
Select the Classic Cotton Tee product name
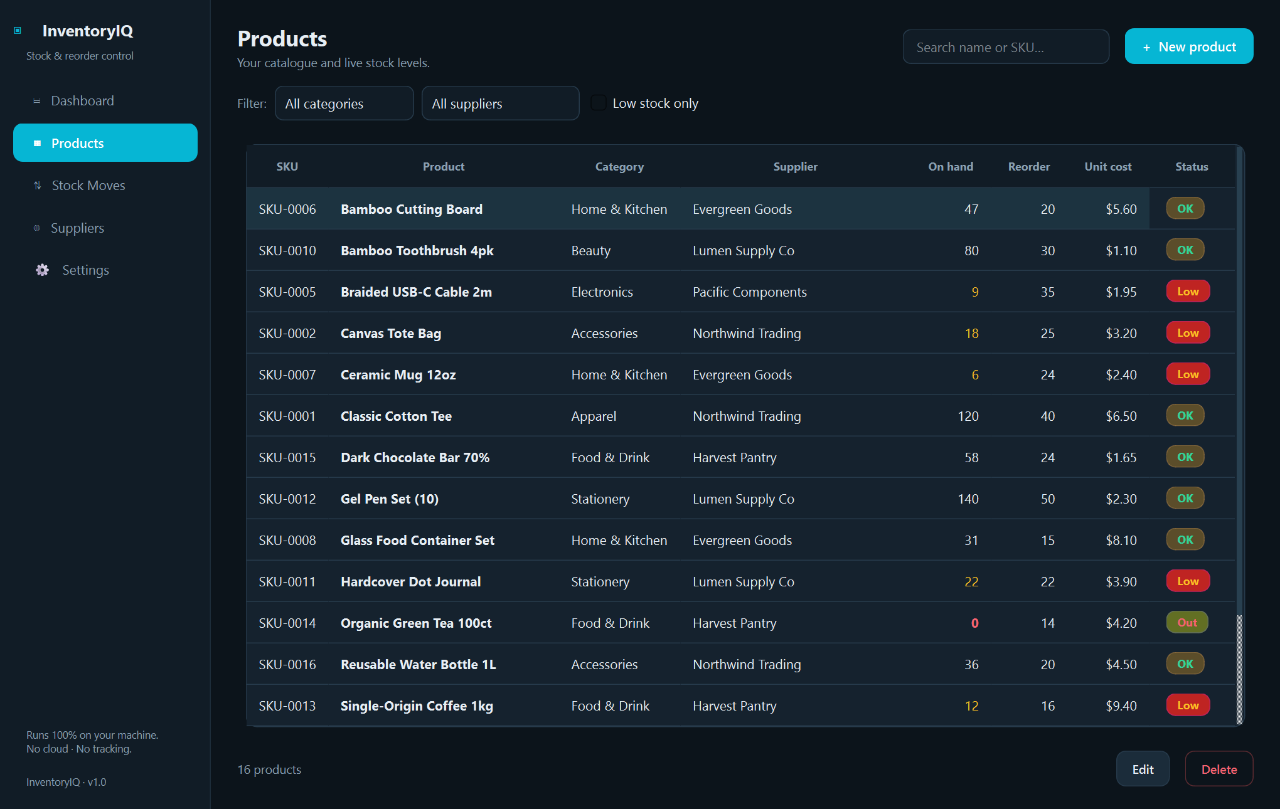tap(396, 416)
